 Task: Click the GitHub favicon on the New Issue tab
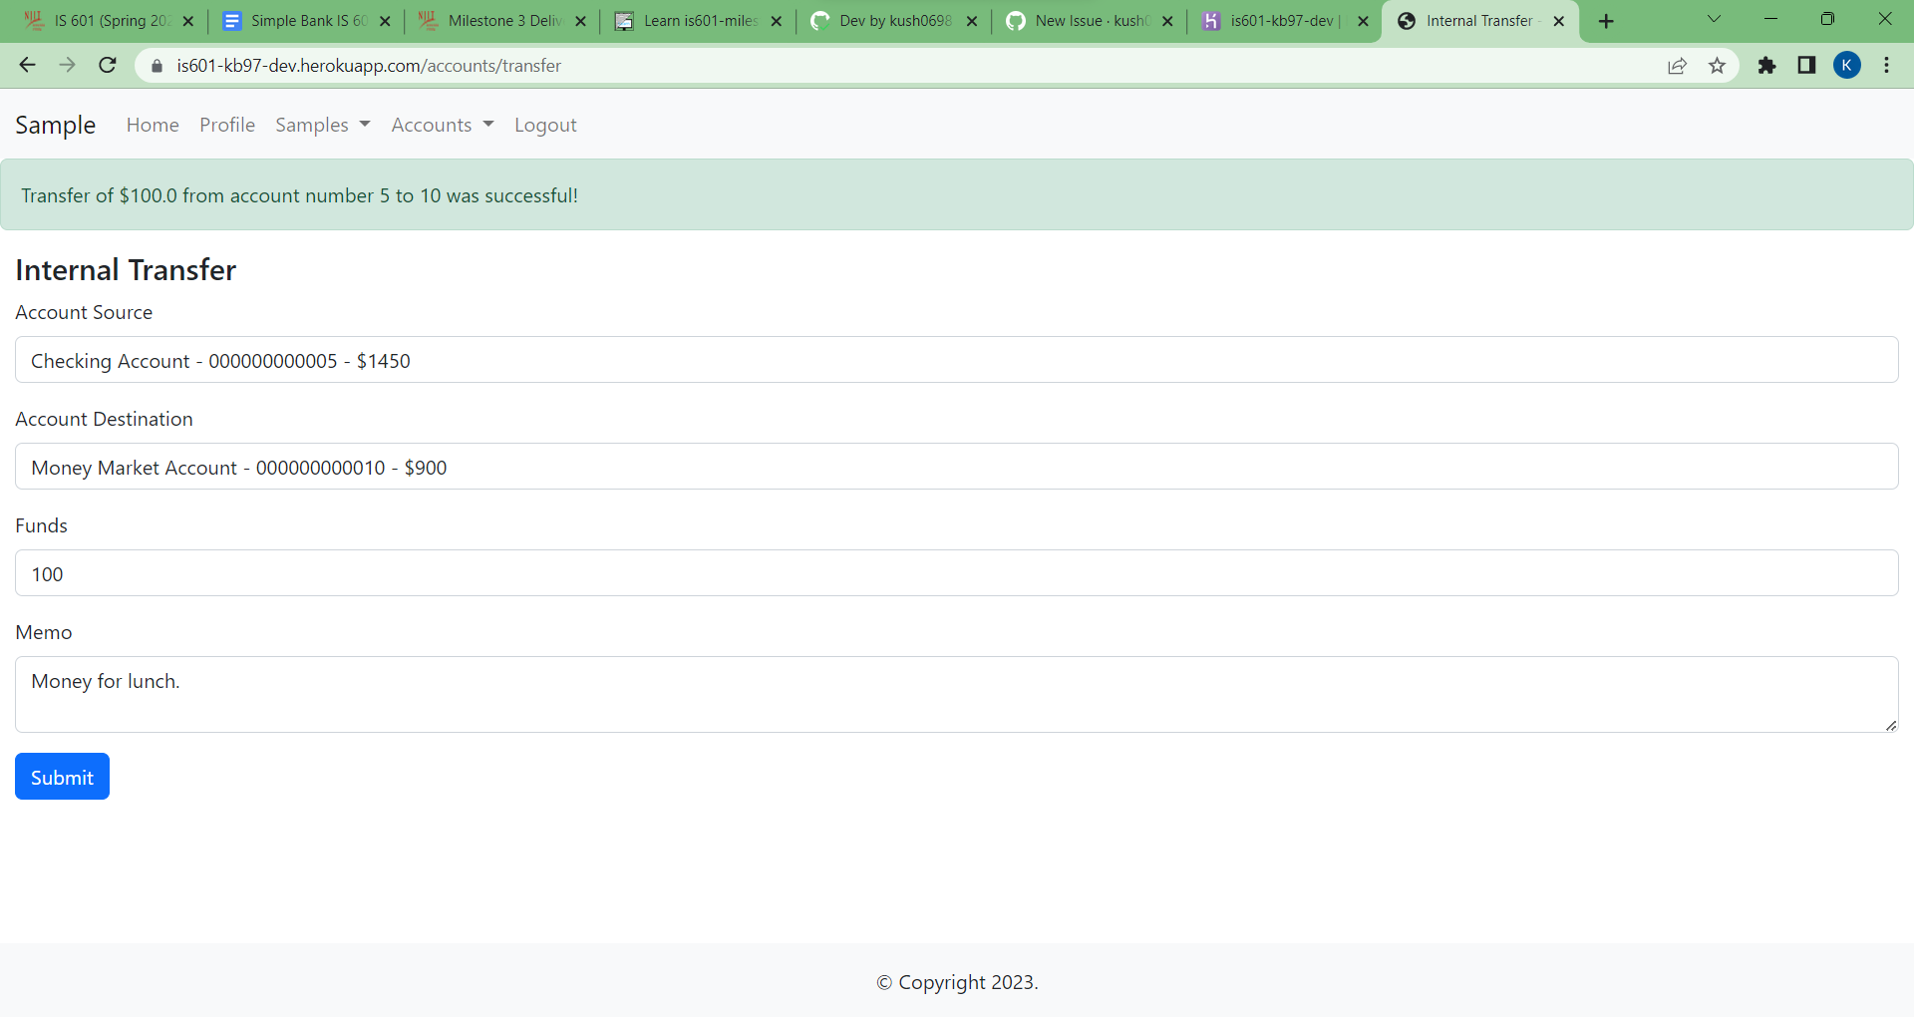click(x=1017, y=20)
